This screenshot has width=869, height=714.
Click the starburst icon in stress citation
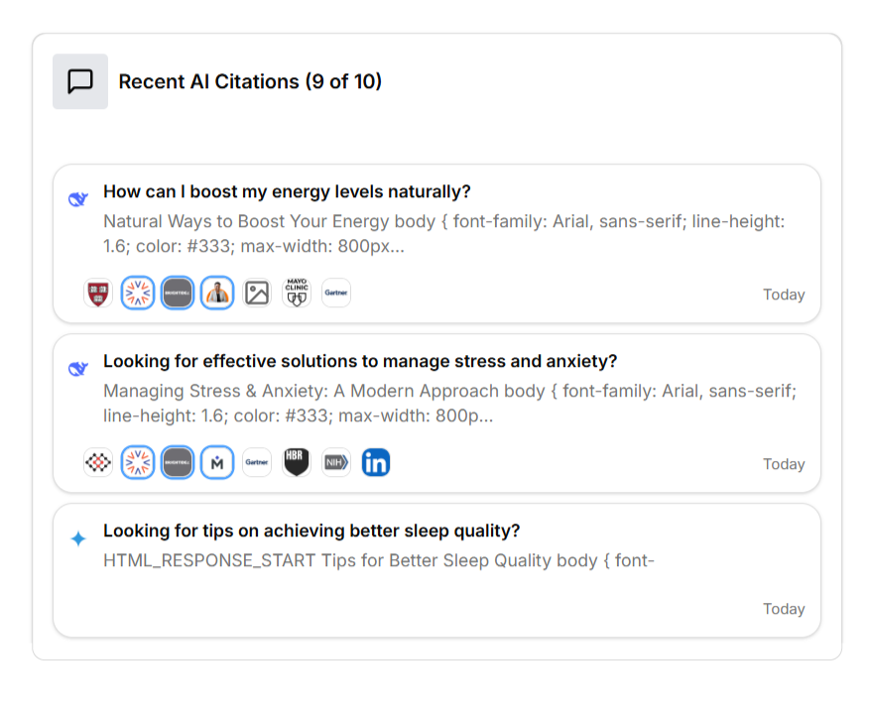138,462
